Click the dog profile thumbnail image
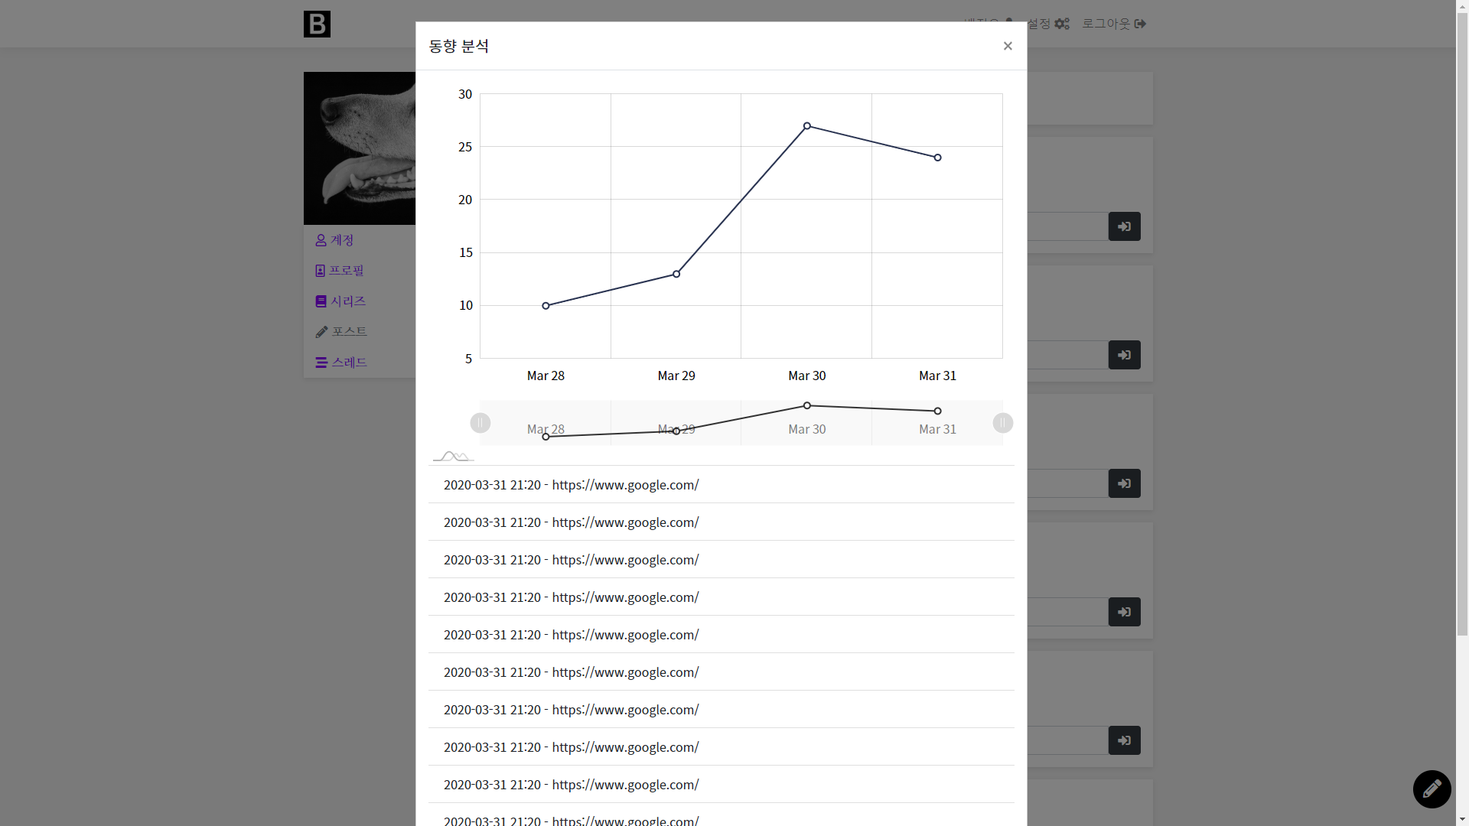Image resolution: width=1469 pixels, height=826 pixels. (360, 148)
